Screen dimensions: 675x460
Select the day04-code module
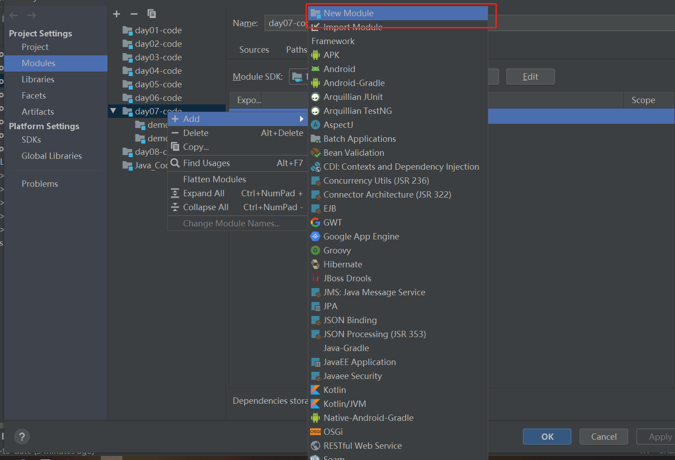(x=158, y=71)
